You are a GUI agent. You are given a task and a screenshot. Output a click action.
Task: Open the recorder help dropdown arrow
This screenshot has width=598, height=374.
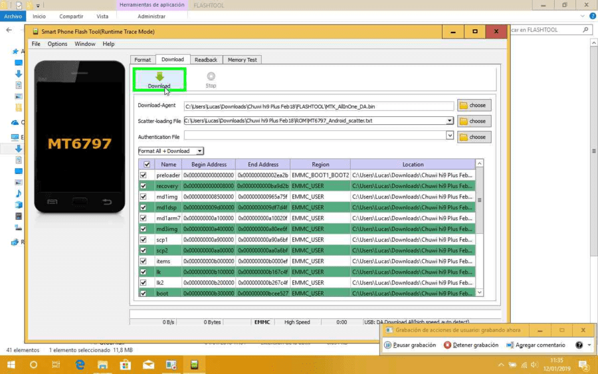589,345
